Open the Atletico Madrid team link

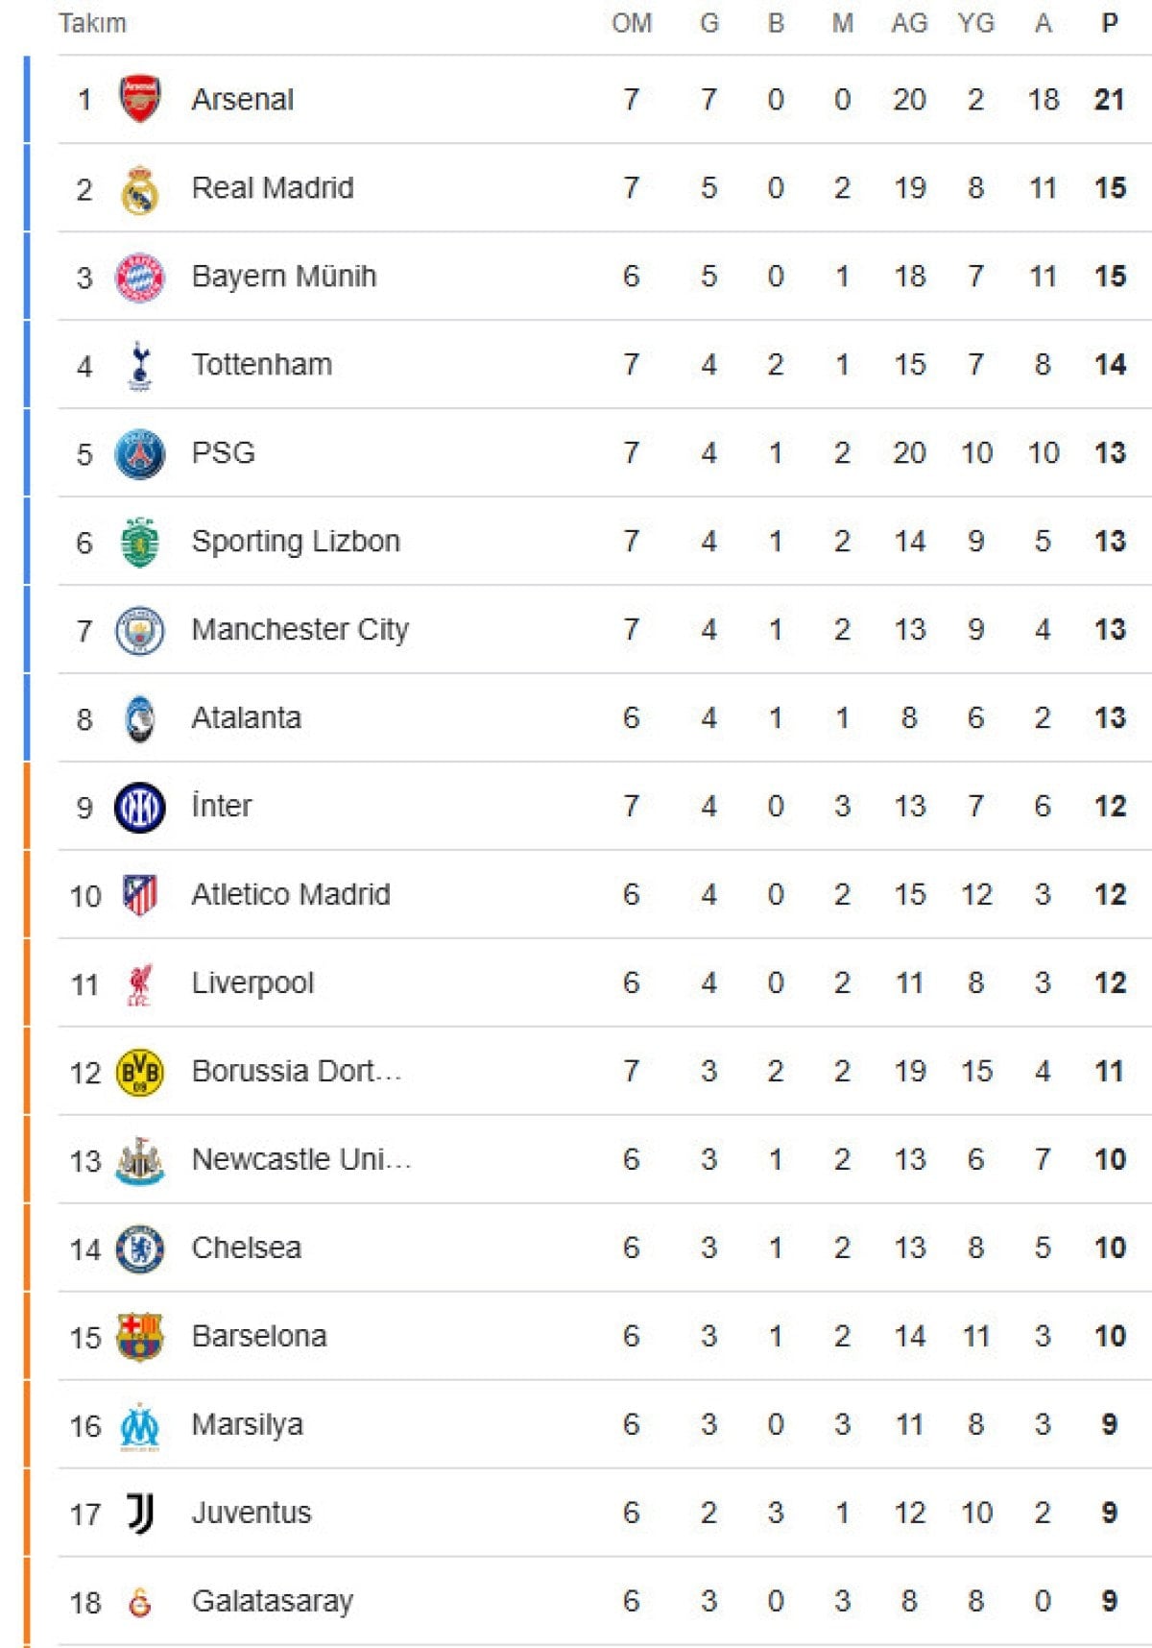(x=290, y=895)
